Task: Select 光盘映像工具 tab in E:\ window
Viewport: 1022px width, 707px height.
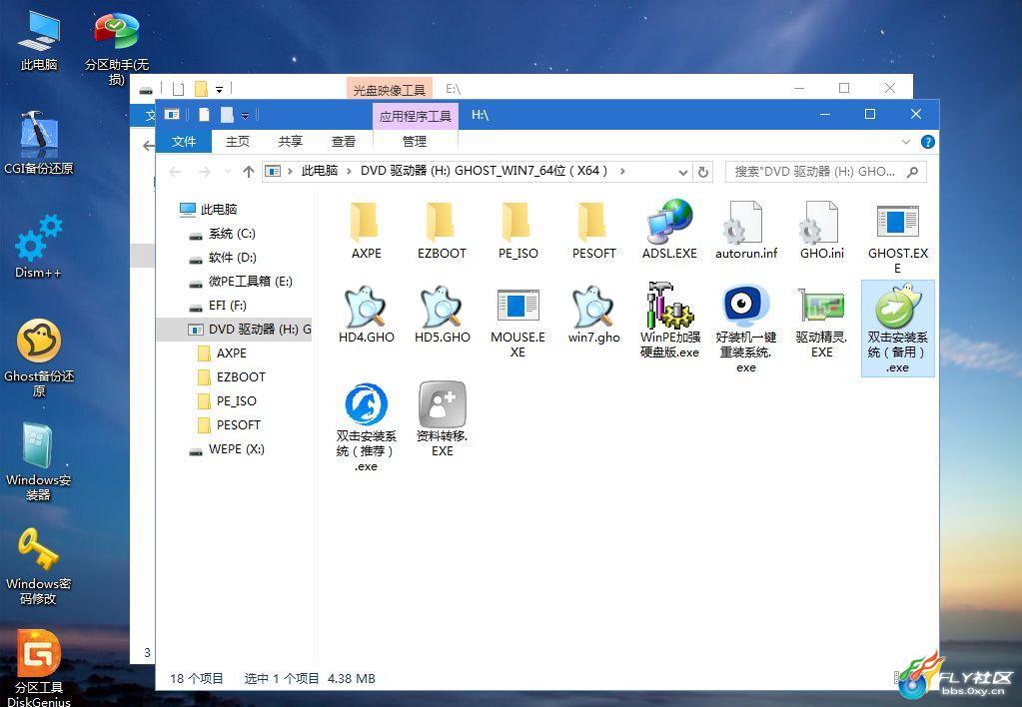Action: [389, 90]
